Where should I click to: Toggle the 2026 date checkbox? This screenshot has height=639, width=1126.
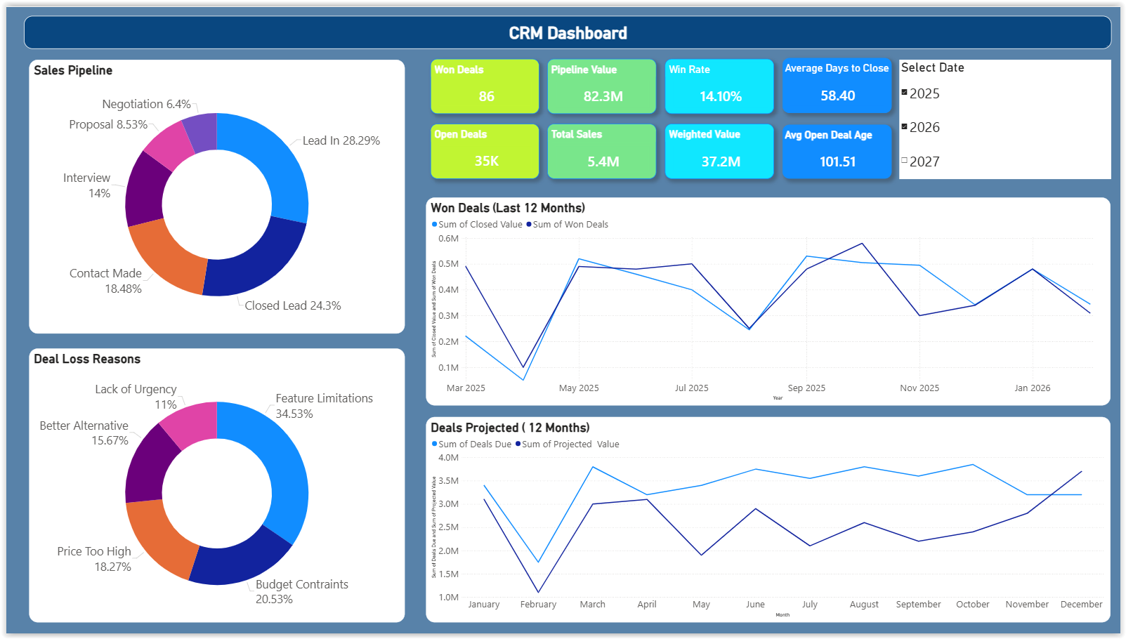pos(905,126)
